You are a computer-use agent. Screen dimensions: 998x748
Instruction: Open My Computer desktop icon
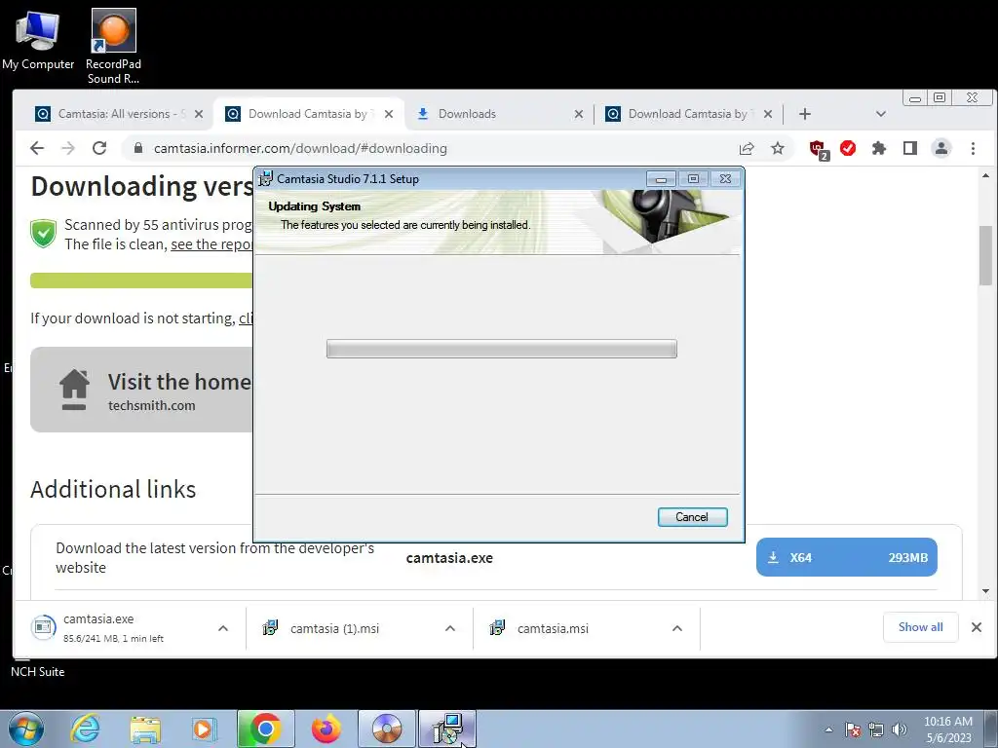click(x=38, y=40)
